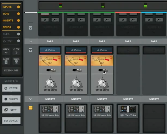Toggle phase invert on the first channel
The width and height of the screenshot is (167, 134).
click(x=45, y=20)
